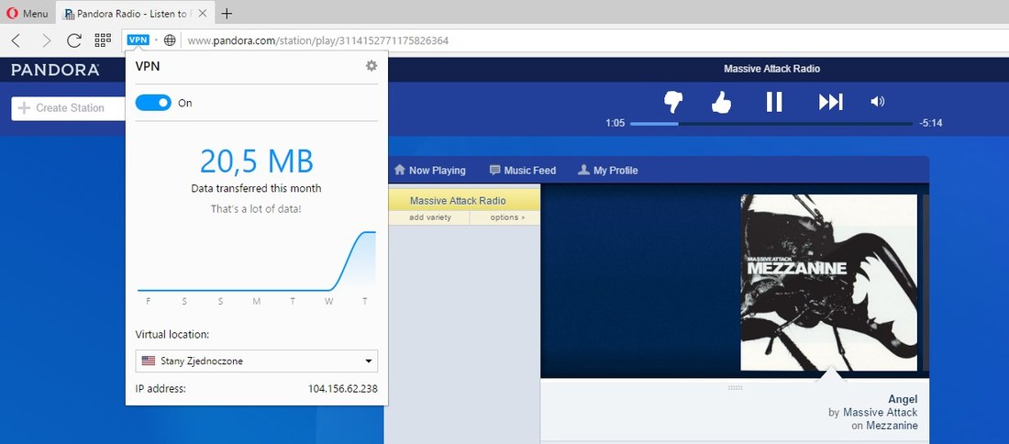Open the Now Playing tab

click(x=429, y=171)
